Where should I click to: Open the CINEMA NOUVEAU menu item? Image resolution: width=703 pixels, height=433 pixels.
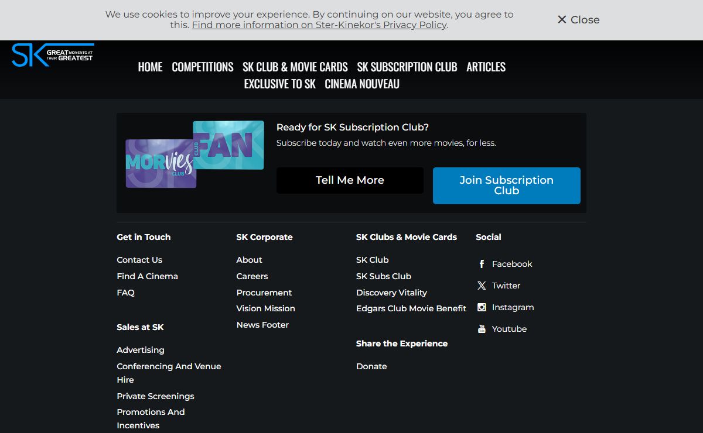click(x=362, y=84)
